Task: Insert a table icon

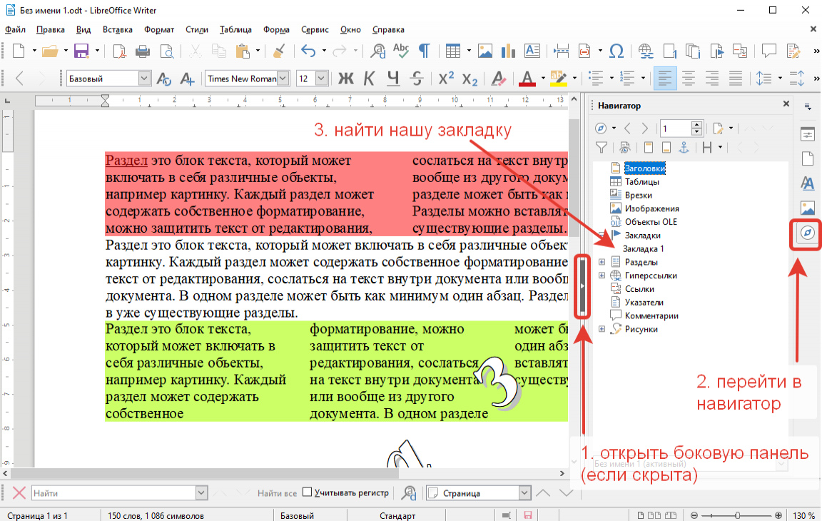Action: pyautogui.click(x=453, y=51)
